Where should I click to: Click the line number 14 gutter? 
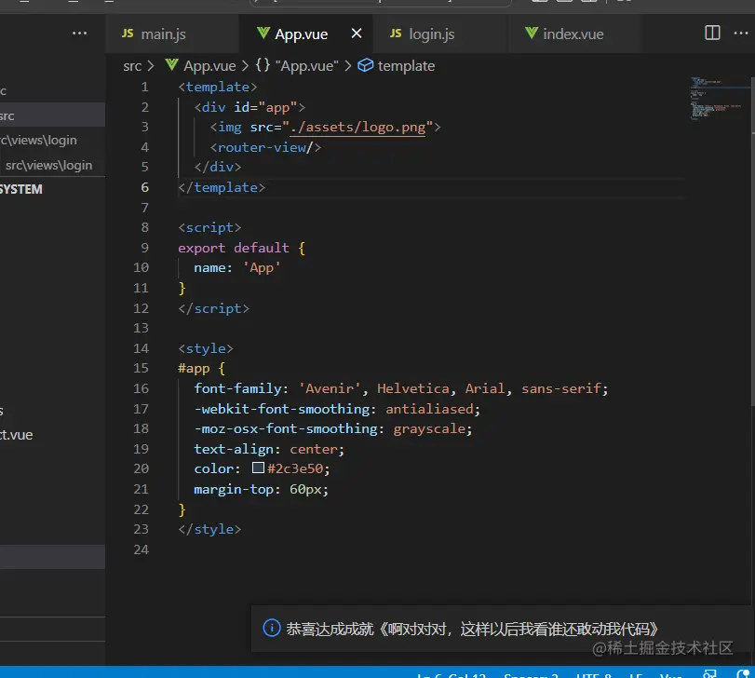click(141, 348)
